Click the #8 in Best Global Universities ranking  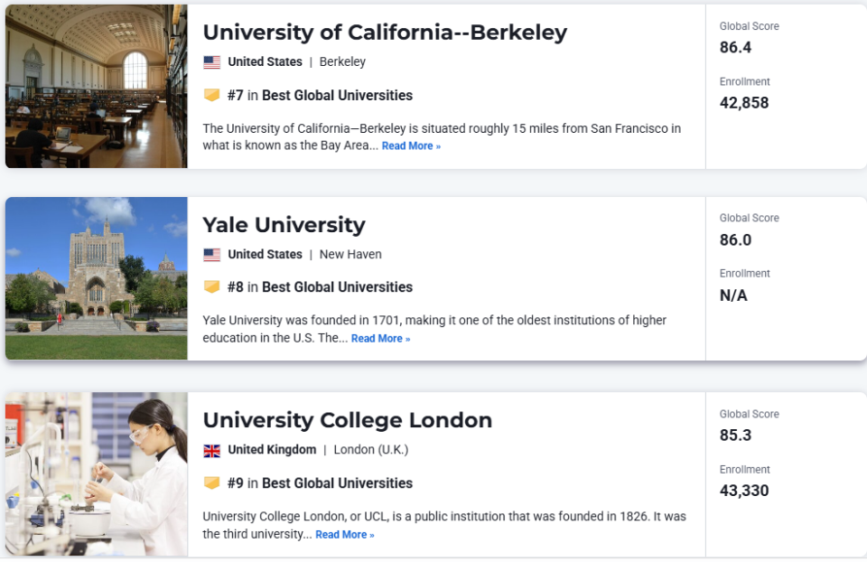click(x=320, y=287)
